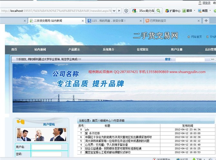Click the 已买到的宝贝 tab favicon
216x160 pixels.
pos(147,21)
